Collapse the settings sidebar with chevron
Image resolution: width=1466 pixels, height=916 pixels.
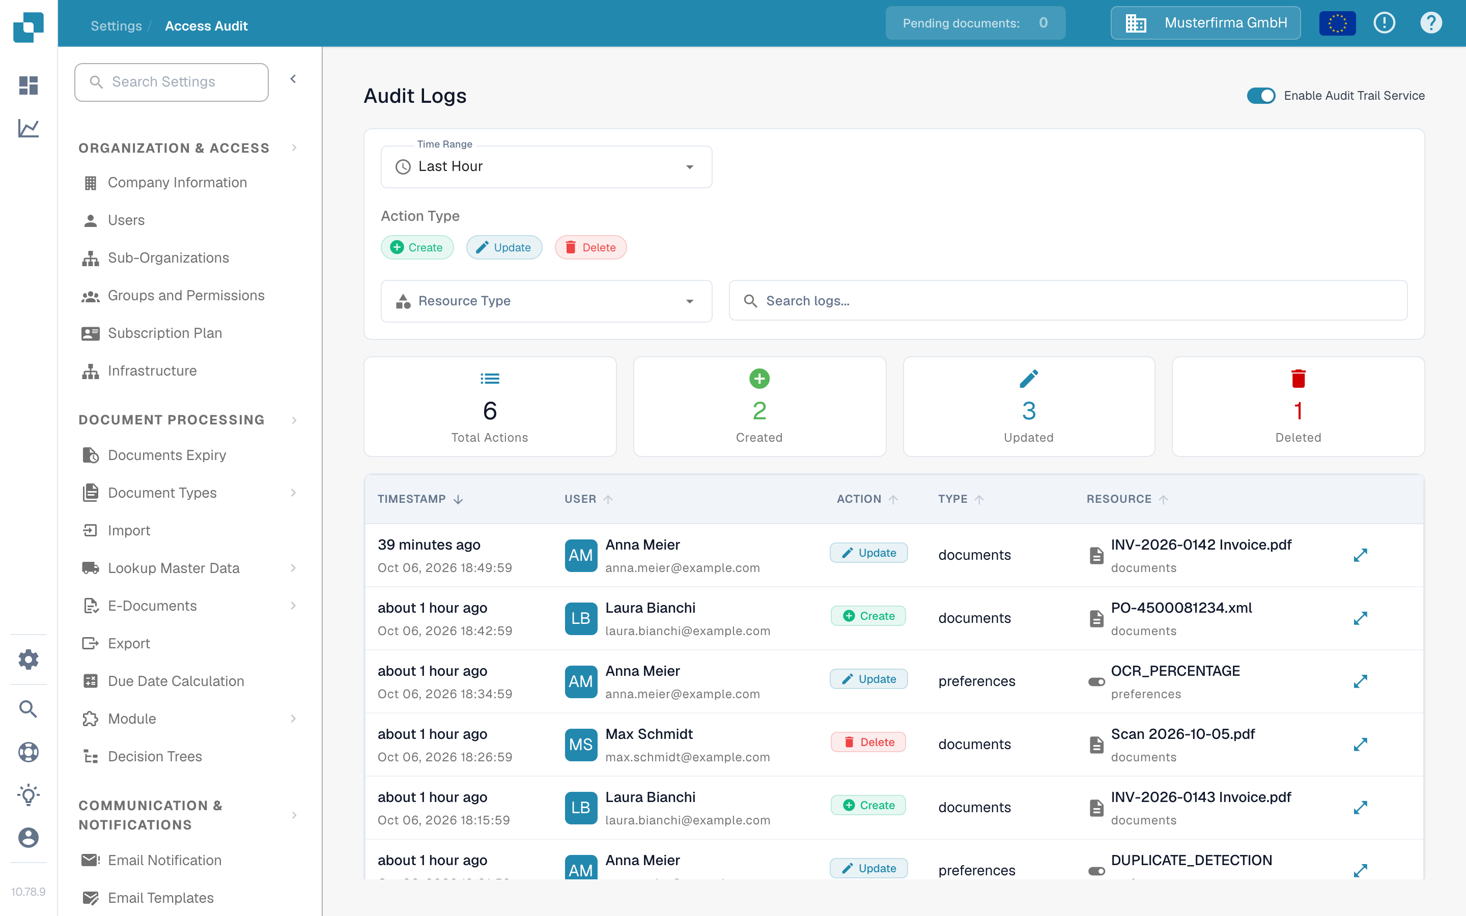pyautogui.click(x=293, y=79)
